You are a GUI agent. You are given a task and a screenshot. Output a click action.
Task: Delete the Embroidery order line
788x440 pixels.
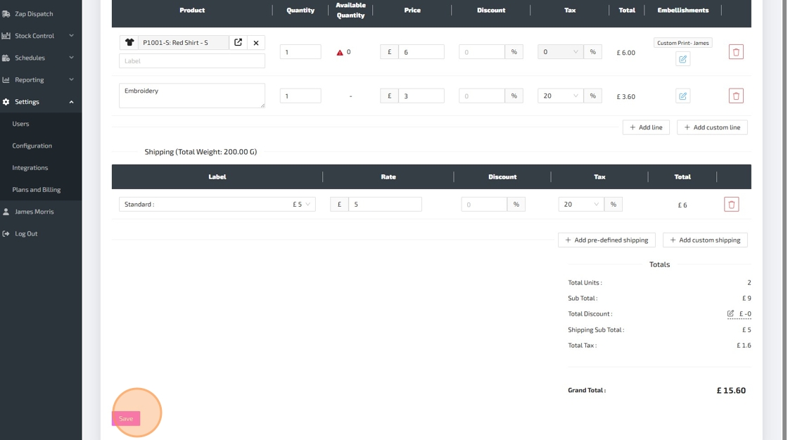[x=736, y=96]
